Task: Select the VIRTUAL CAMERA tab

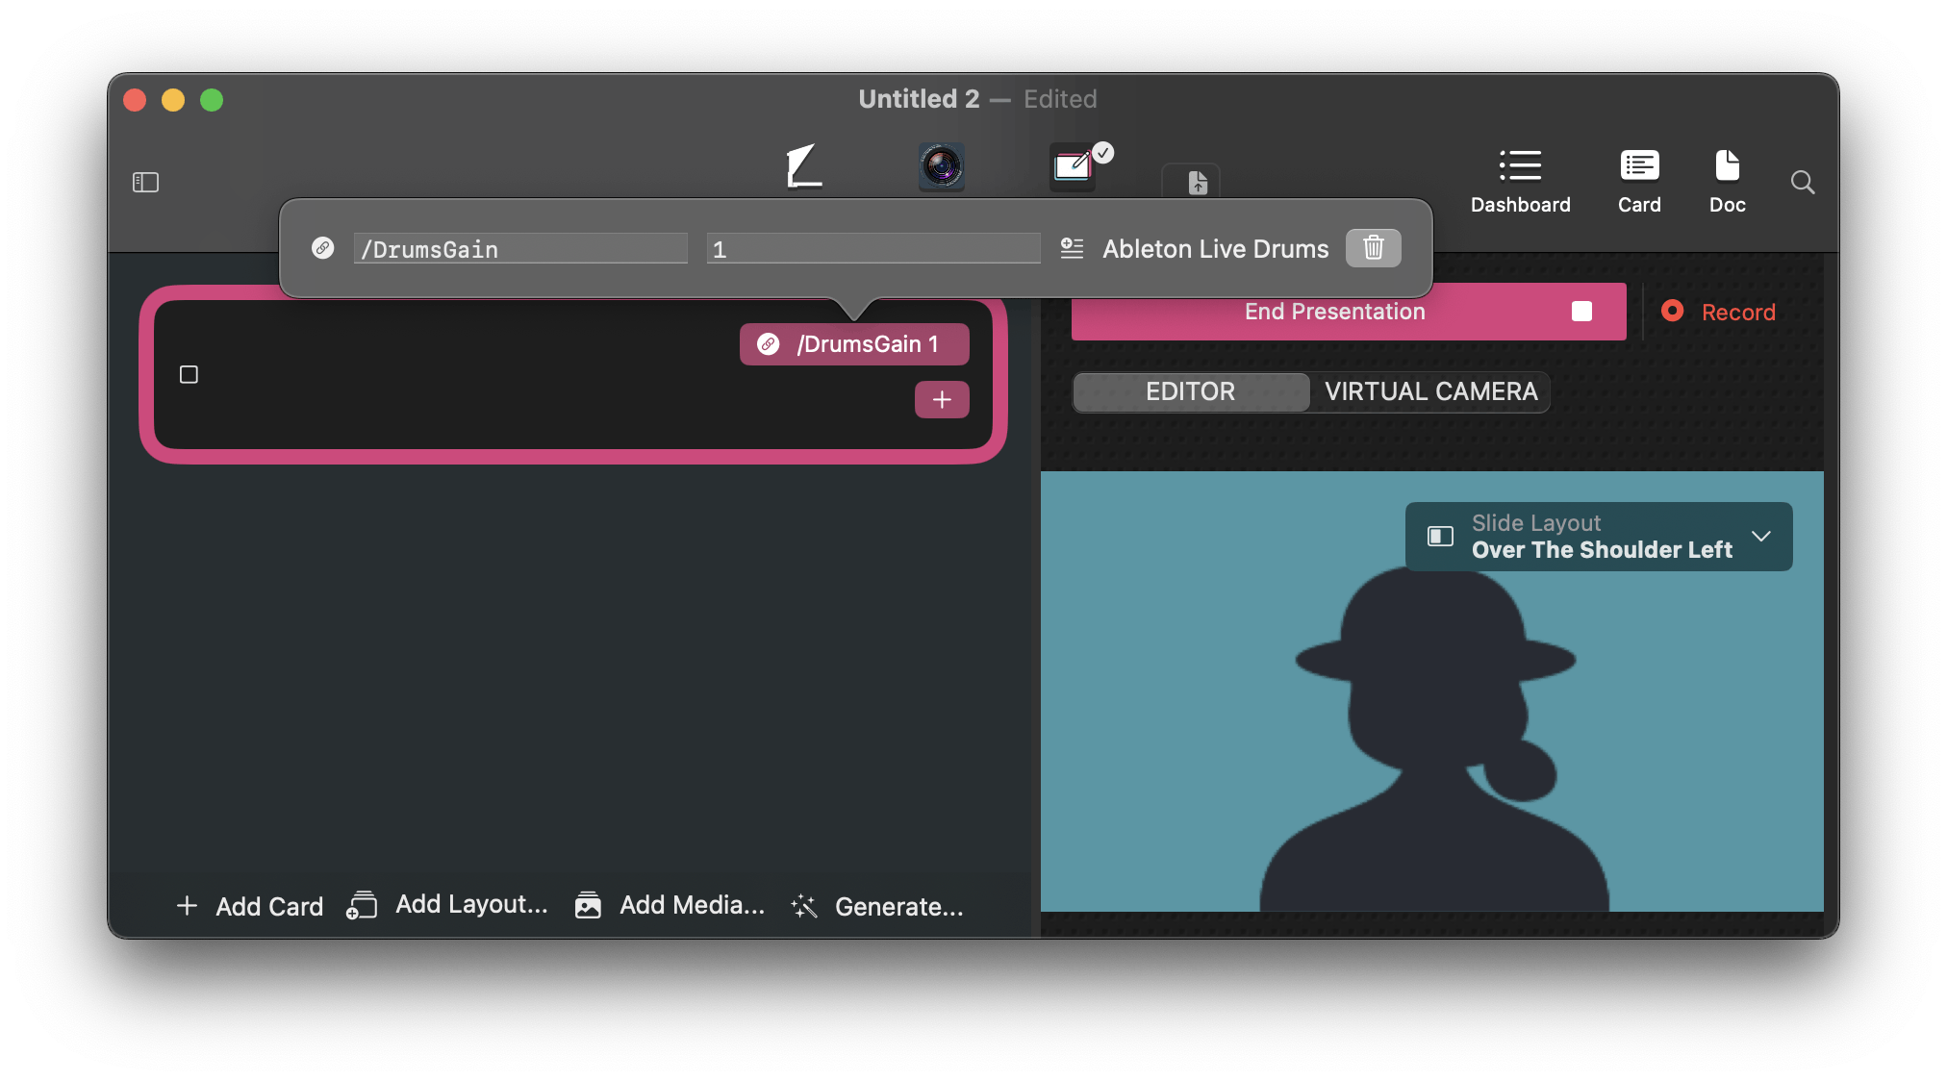Action: (1430, 391)
